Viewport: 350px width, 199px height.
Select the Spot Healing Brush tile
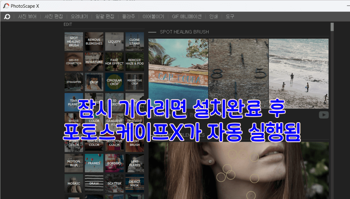pos(73,42)
